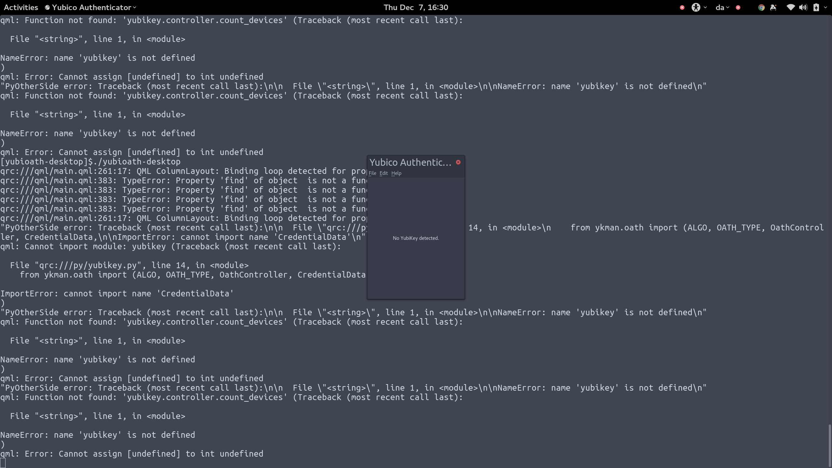
Task: Open the File menu in Yubico Authenticator
Action: click(x=372, y=173)
